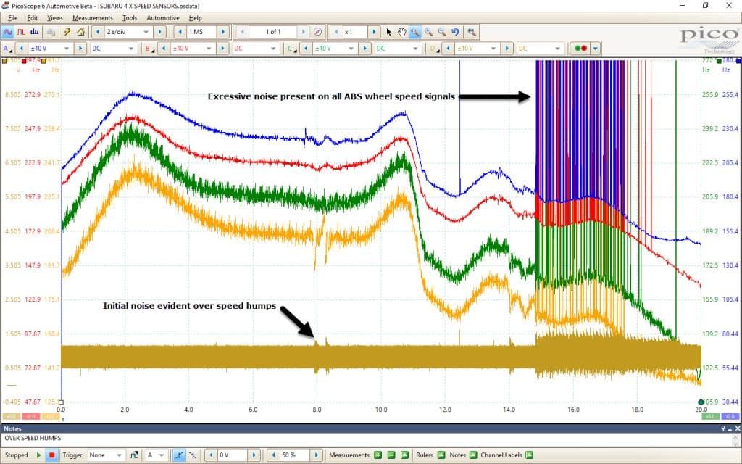Click the blue x2.0 axis scale button
This screenshot has height=464, width=742.
tap(730, 417)
